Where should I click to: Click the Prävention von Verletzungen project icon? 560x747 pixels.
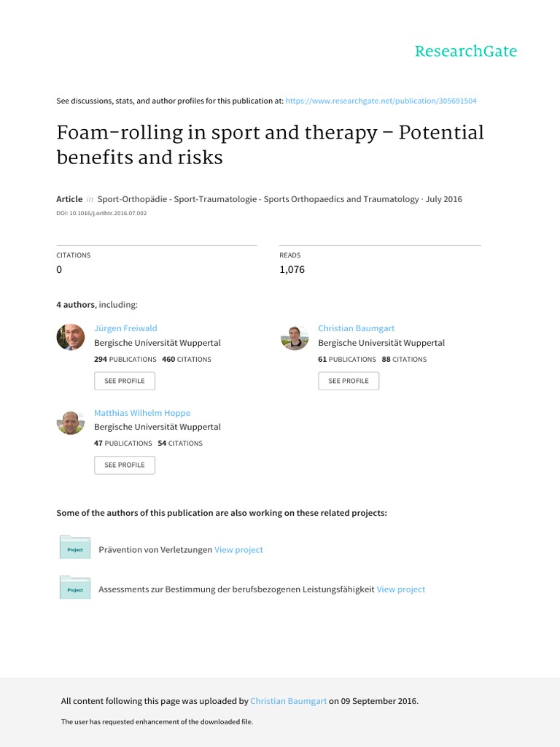(74, 548)
